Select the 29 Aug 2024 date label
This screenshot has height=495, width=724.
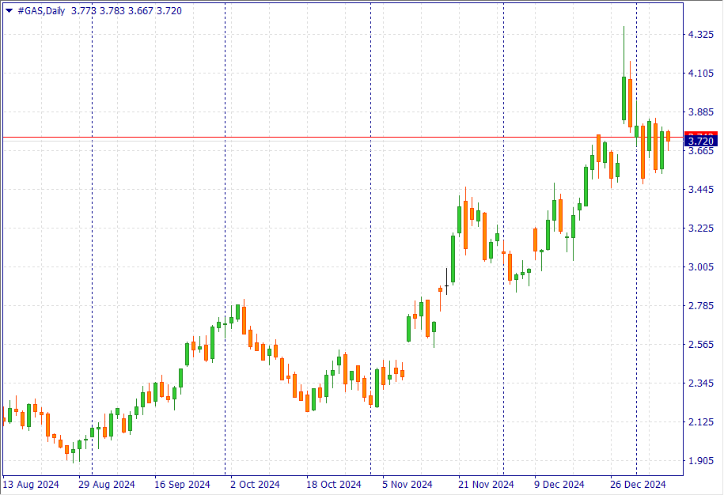click(x=107, y=484)
